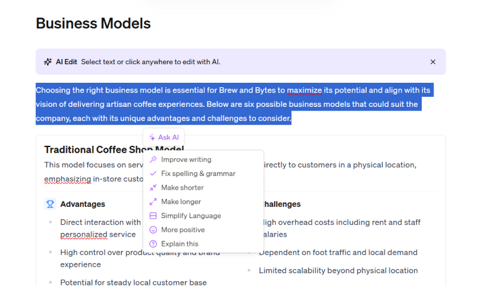Click the Advantages trophy icon
478x307 pixels.
coord(50,204)
